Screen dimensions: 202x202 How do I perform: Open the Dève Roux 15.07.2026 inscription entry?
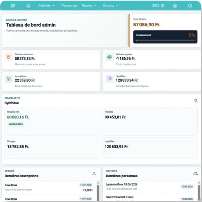[49, 187]
